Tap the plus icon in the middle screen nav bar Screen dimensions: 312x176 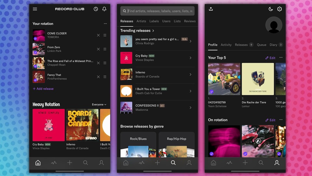[x=157, y=163]
